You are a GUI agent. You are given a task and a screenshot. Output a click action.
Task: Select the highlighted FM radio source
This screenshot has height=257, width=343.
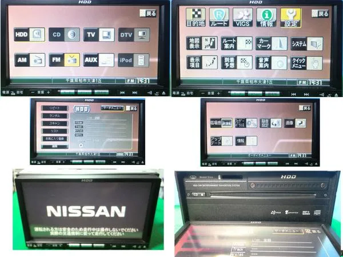pyautogui.click(x=64, y=60)
